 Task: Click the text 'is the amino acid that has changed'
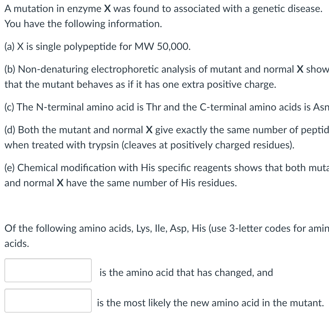point(186,272)
